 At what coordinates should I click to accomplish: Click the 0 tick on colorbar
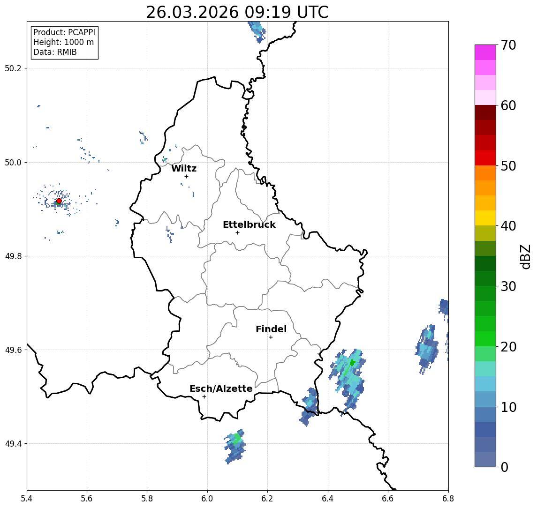[505, 467]
